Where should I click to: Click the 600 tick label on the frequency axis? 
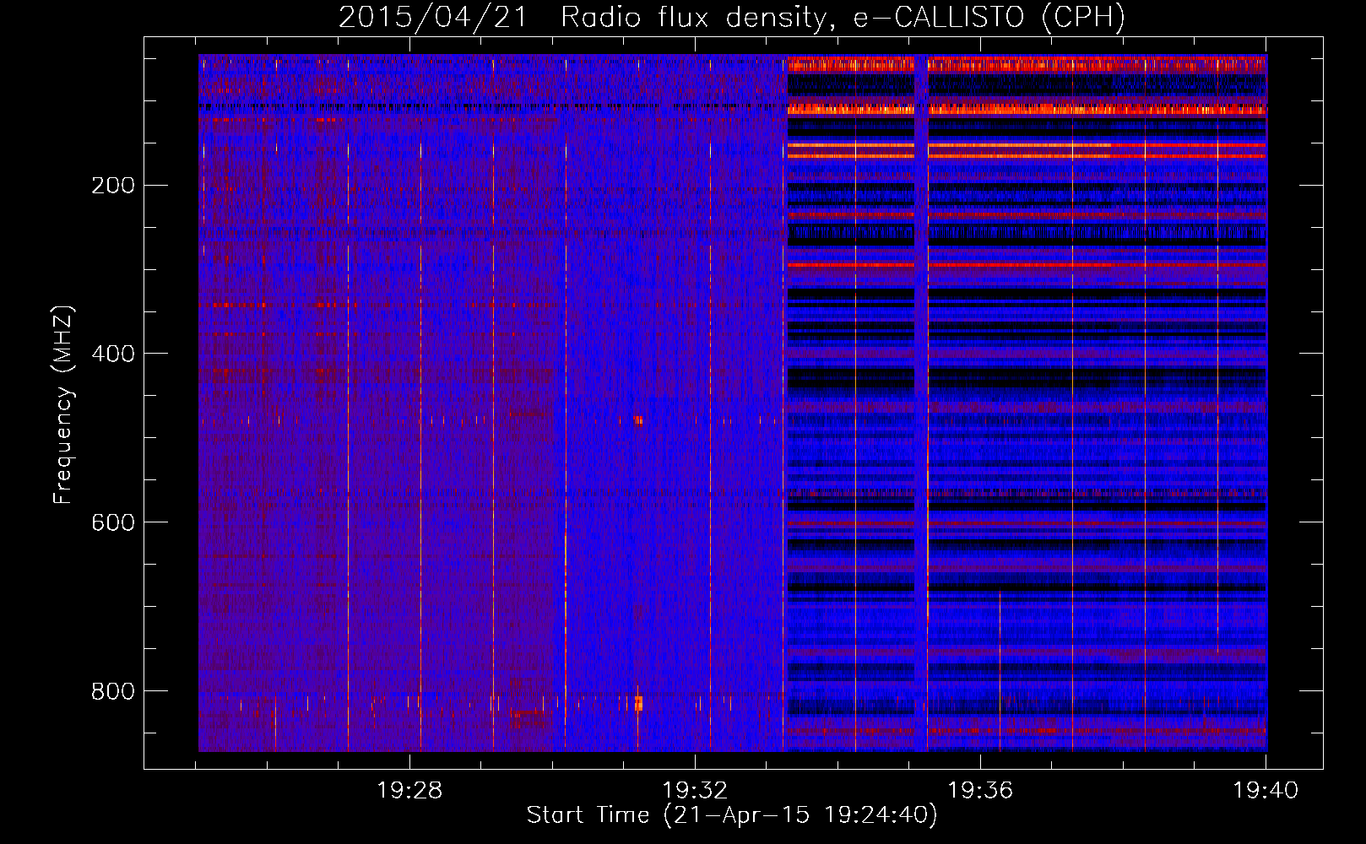113,522
